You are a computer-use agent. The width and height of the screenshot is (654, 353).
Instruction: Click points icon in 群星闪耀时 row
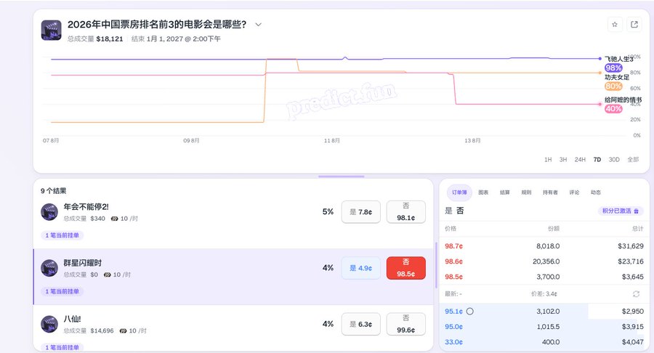[x=108, y=275]
